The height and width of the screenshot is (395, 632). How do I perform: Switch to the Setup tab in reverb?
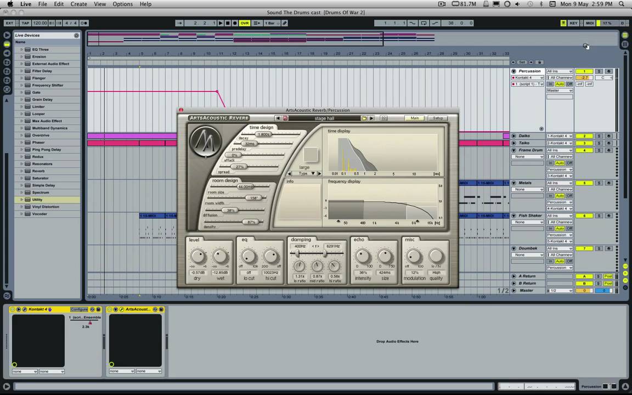click(438, 118)
